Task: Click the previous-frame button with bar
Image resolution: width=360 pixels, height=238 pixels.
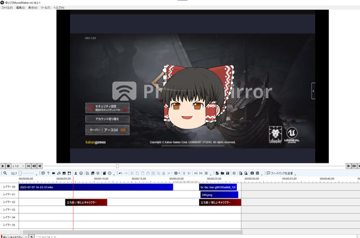Action: click(34, 166)
